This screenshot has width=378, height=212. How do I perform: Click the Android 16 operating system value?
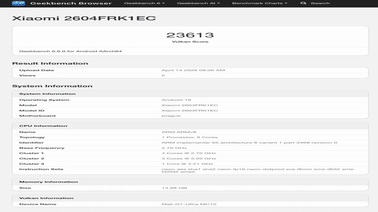[176, 100]
